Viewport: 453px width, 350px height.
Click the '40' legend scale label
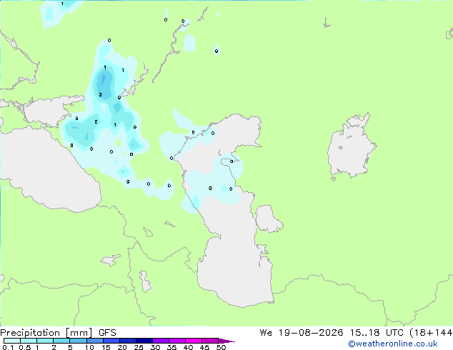188,347
